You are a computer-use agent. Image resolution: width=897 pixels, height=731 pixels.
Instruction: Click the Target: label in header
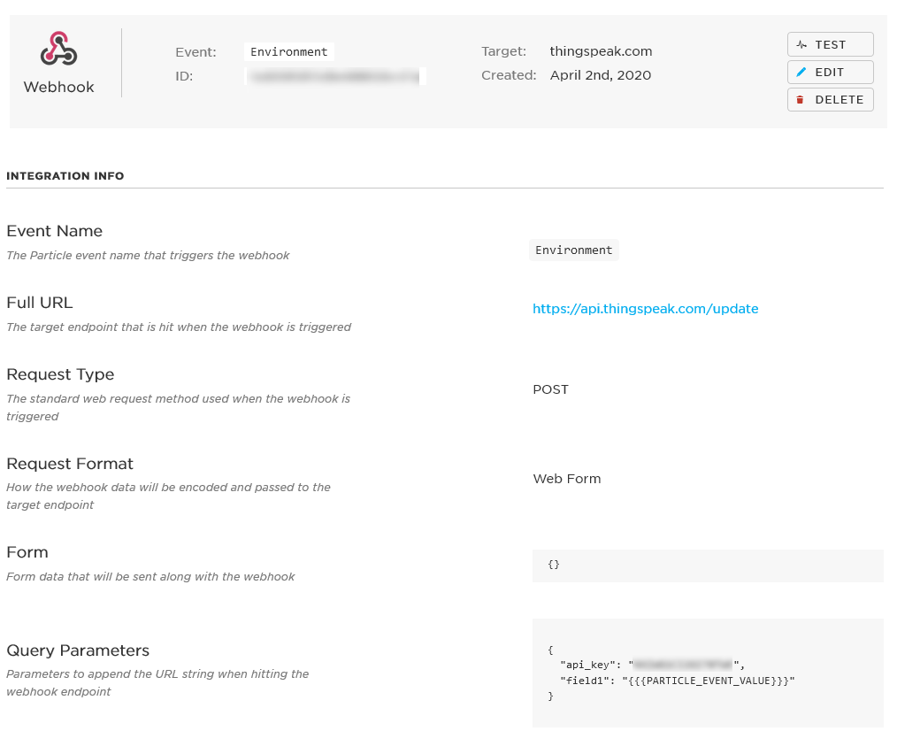504,51
